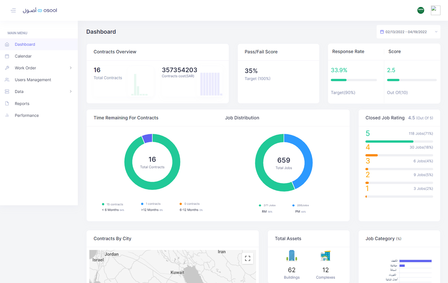This screenshot has width=448, height=283.
Task: Click the Total Contracts mini bar chart
Action: (x=139, y=85)
